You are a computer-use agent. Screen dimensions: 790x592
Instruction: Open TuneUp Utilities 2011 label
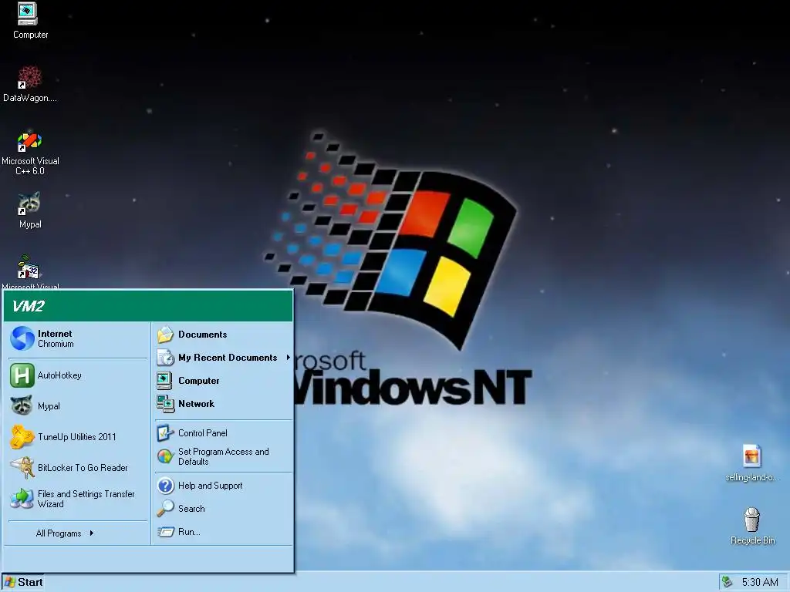point(76,437)
